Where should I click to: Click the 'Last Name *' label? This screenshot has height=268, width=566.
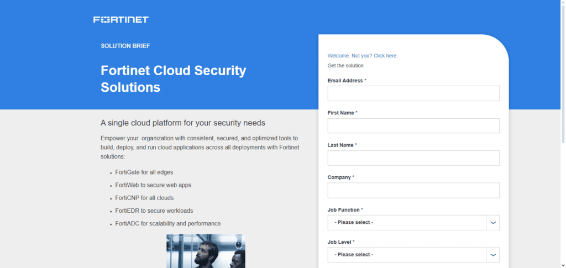point(342,145)
